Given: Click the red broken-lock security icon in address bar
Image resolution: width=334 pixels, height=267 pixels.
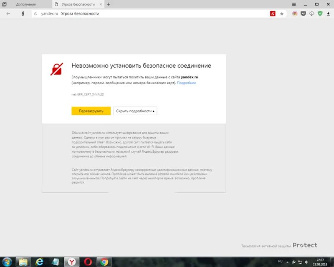Looking at the screenshot, I should pyautogui.click(x=273, y=14).
